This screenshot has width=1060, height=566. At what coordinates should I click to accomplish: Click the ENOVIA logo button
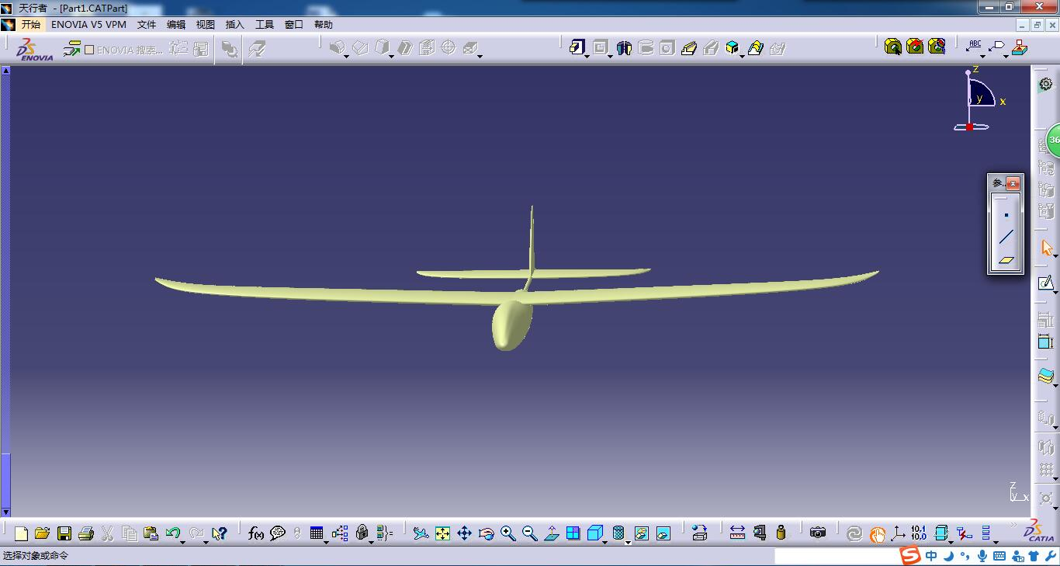(x=35, y=50)
